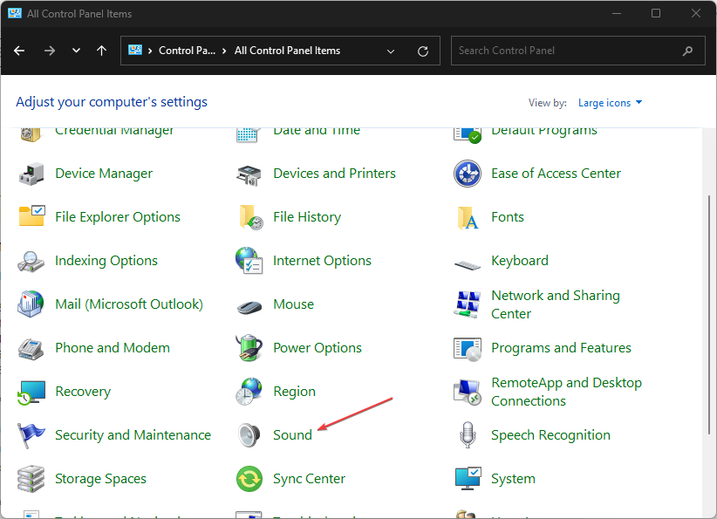Screen dimensions: 717x519
Task: Open the Storage Spaces icon
Action: pyautogui.click(x=31, y=479)
